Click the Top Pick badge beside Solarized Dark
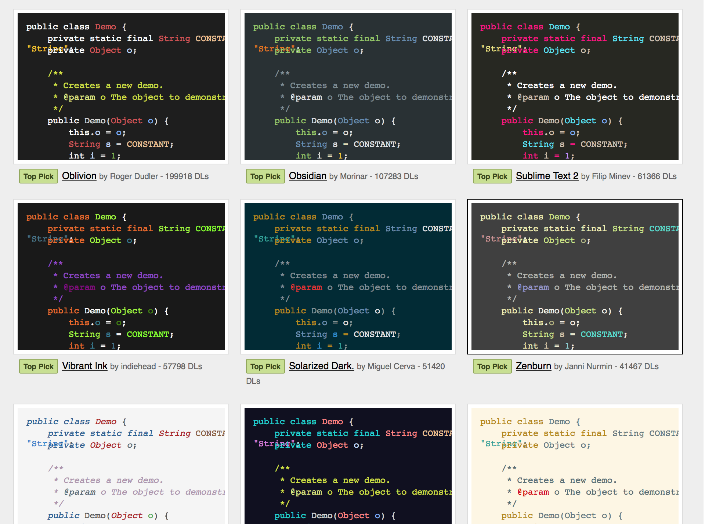This screenshot has height=524, width=705. coord(265,366)
